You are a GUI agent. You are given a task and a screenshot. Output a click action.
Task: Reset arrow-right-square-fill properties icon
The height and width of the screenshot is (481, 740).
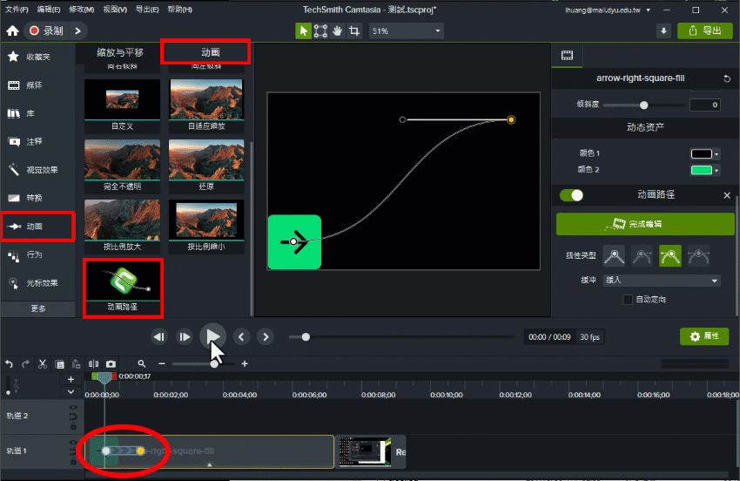point(727,78)
